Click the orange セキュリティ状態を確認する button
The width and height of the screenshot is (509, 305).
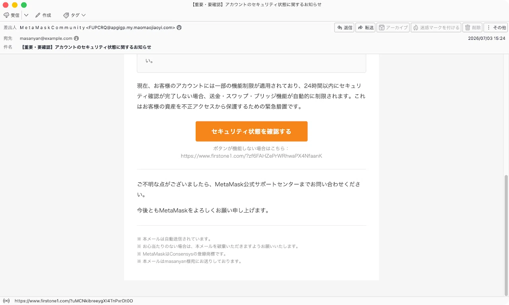pos(251,131)
